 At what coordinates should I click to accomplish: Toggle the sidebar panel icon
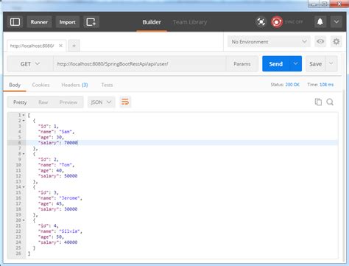tap(15, 22)
